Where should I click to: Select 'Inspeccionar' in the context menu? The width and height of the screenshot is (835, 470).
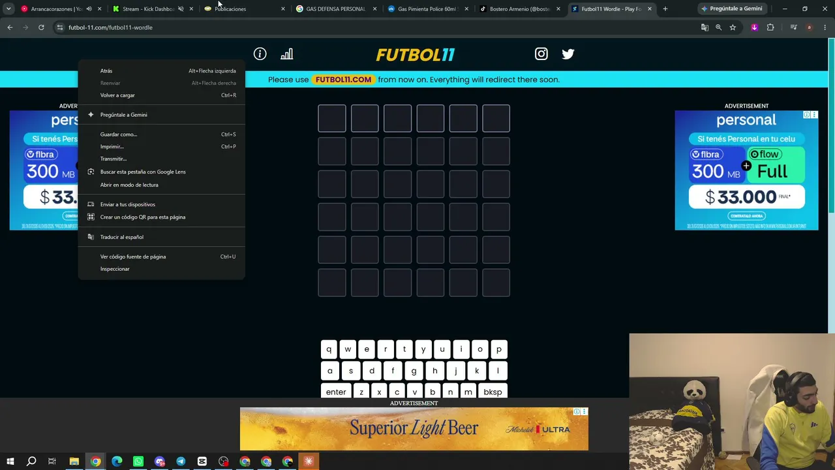tap(162, 269)
